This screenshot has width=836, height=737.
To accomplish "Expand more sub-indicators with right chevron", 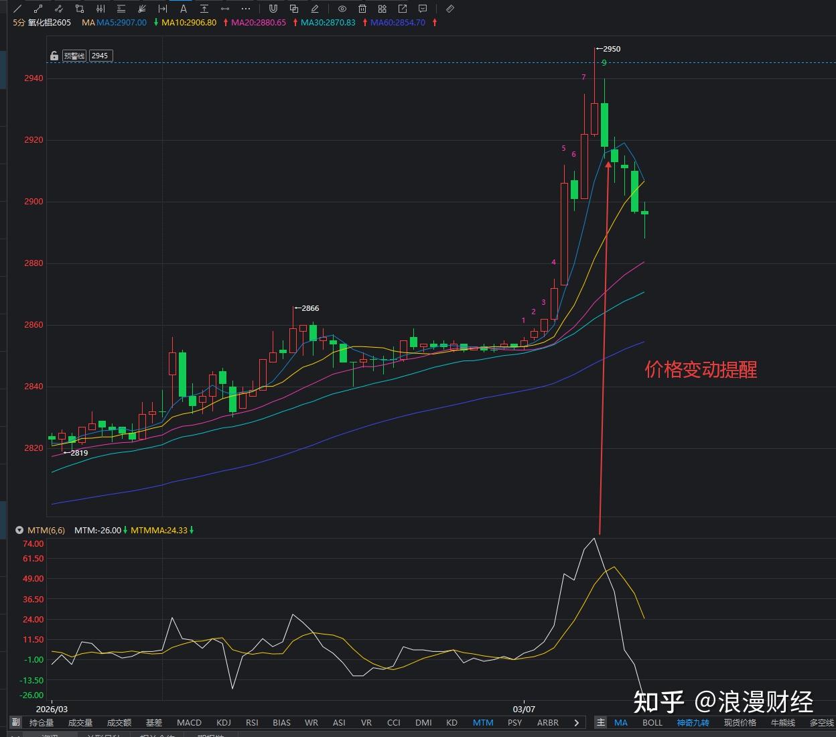I will click(x=577, y=722).
